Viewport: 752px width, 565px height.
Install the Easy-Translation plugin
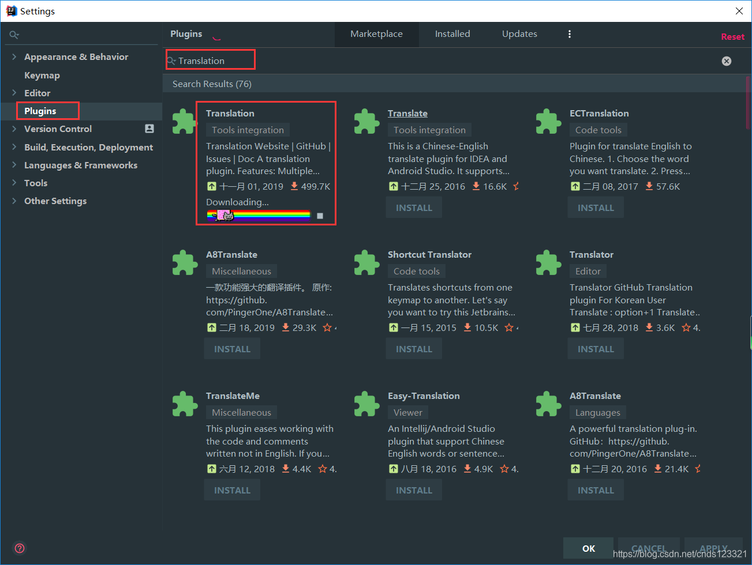click(x=414, y=490)
